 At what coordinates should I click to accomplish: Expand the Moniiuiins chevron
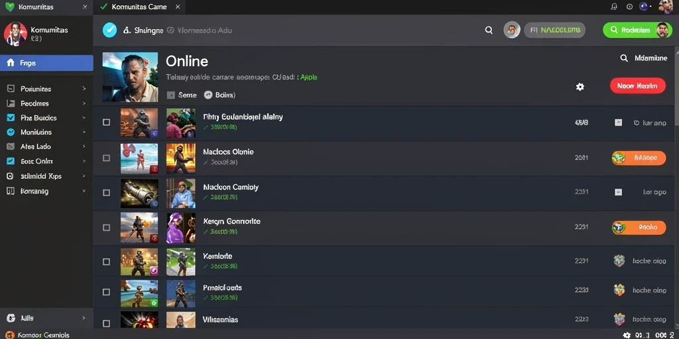[x=84, y=132]
